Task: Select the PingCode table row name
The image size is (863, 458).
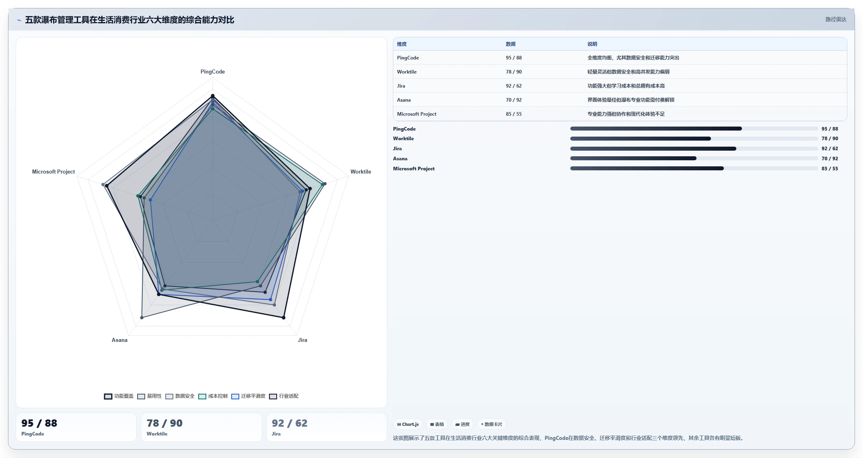Action: pos(408,58)
